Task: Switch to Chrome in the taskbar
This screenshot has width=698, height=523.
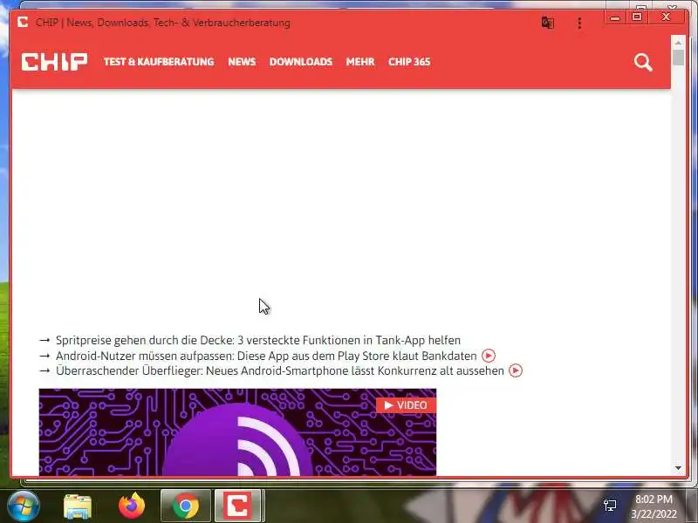Action: click(x=186, y=506)
